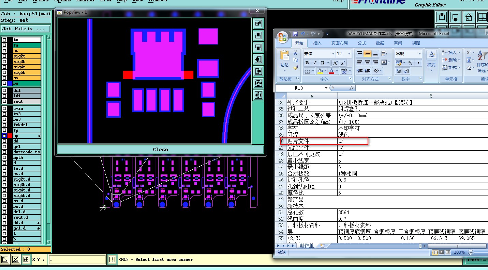Apply middle vertical alignment in Excel

point(367,54)
